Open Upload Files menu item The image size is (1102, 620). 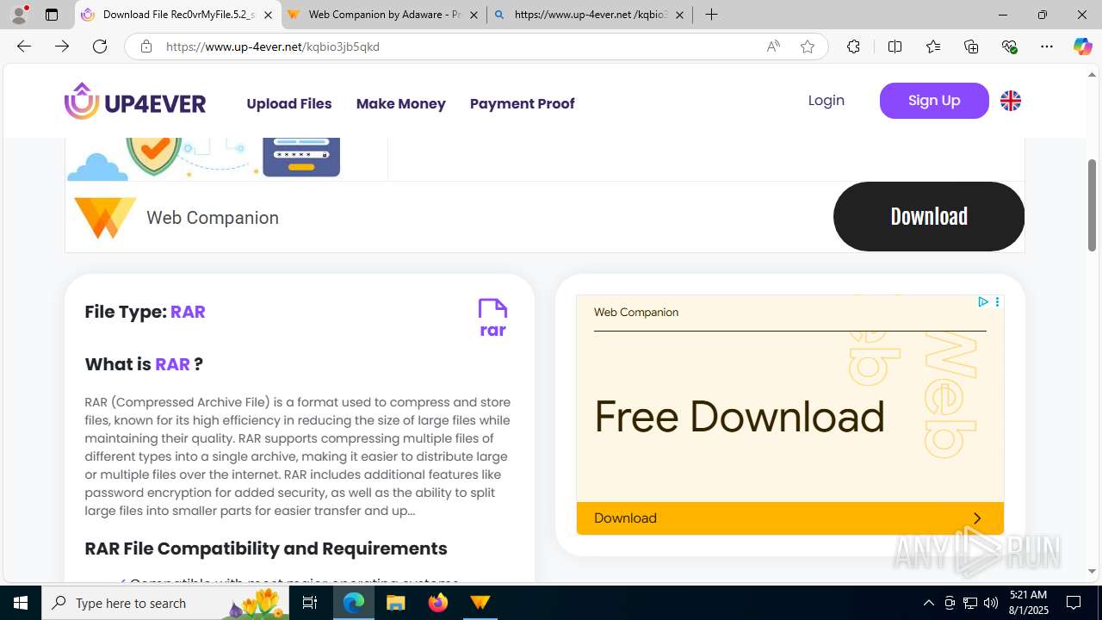tap(289, 103)
